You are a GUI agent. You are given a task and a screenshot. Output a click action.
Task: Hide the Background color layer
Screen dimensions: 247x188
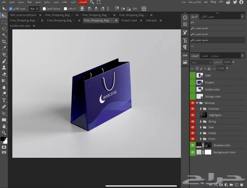tap(192, 152)
